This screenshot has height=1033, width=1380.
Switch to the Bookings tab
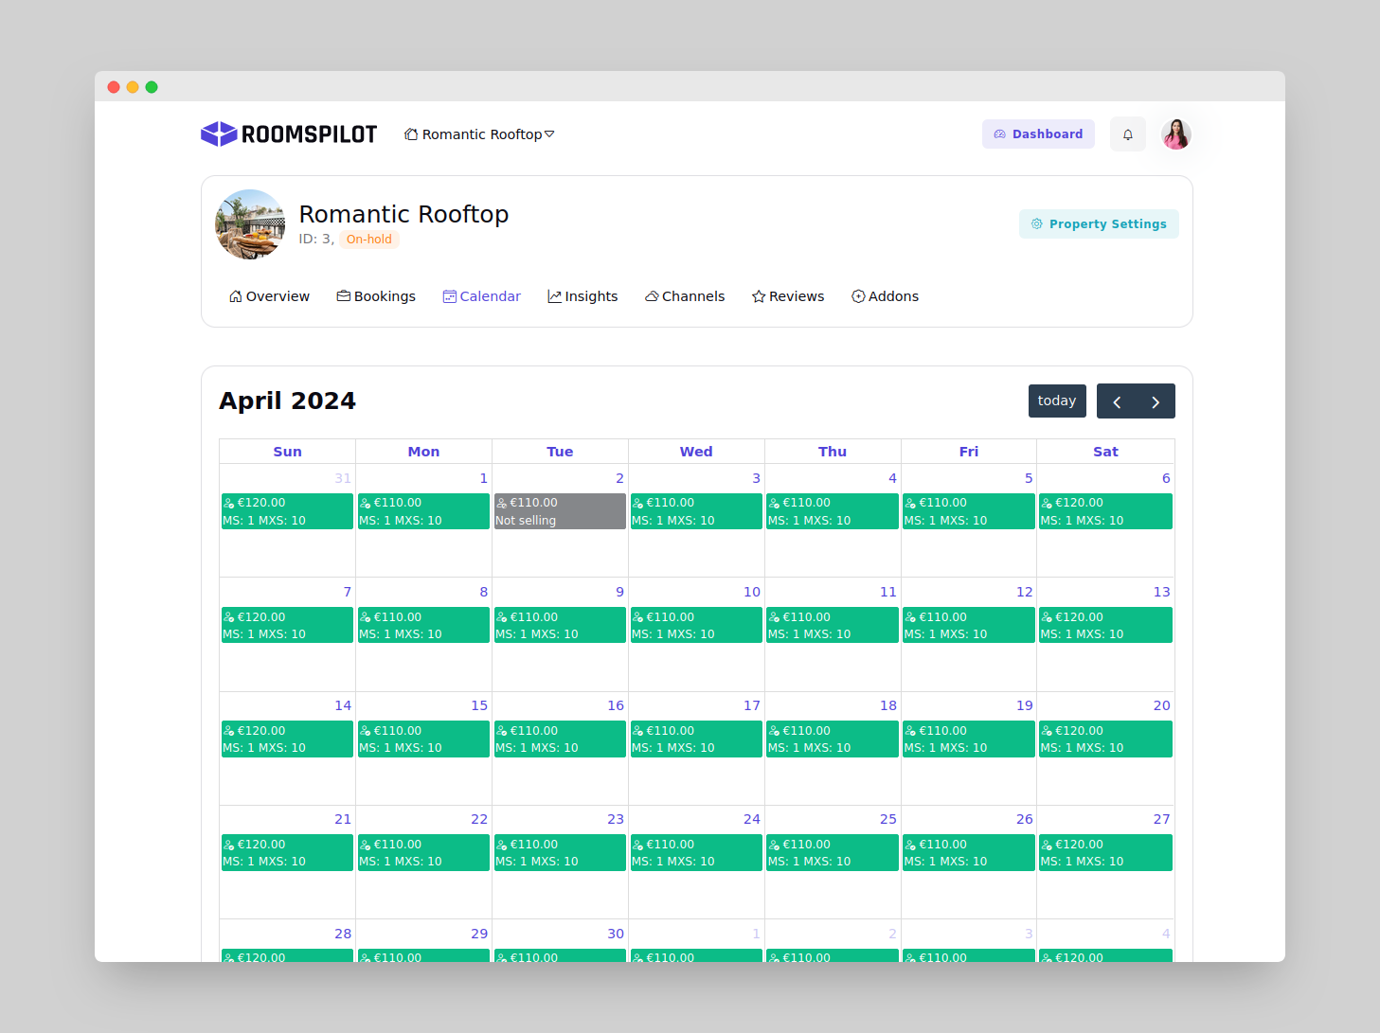[376, 296]
